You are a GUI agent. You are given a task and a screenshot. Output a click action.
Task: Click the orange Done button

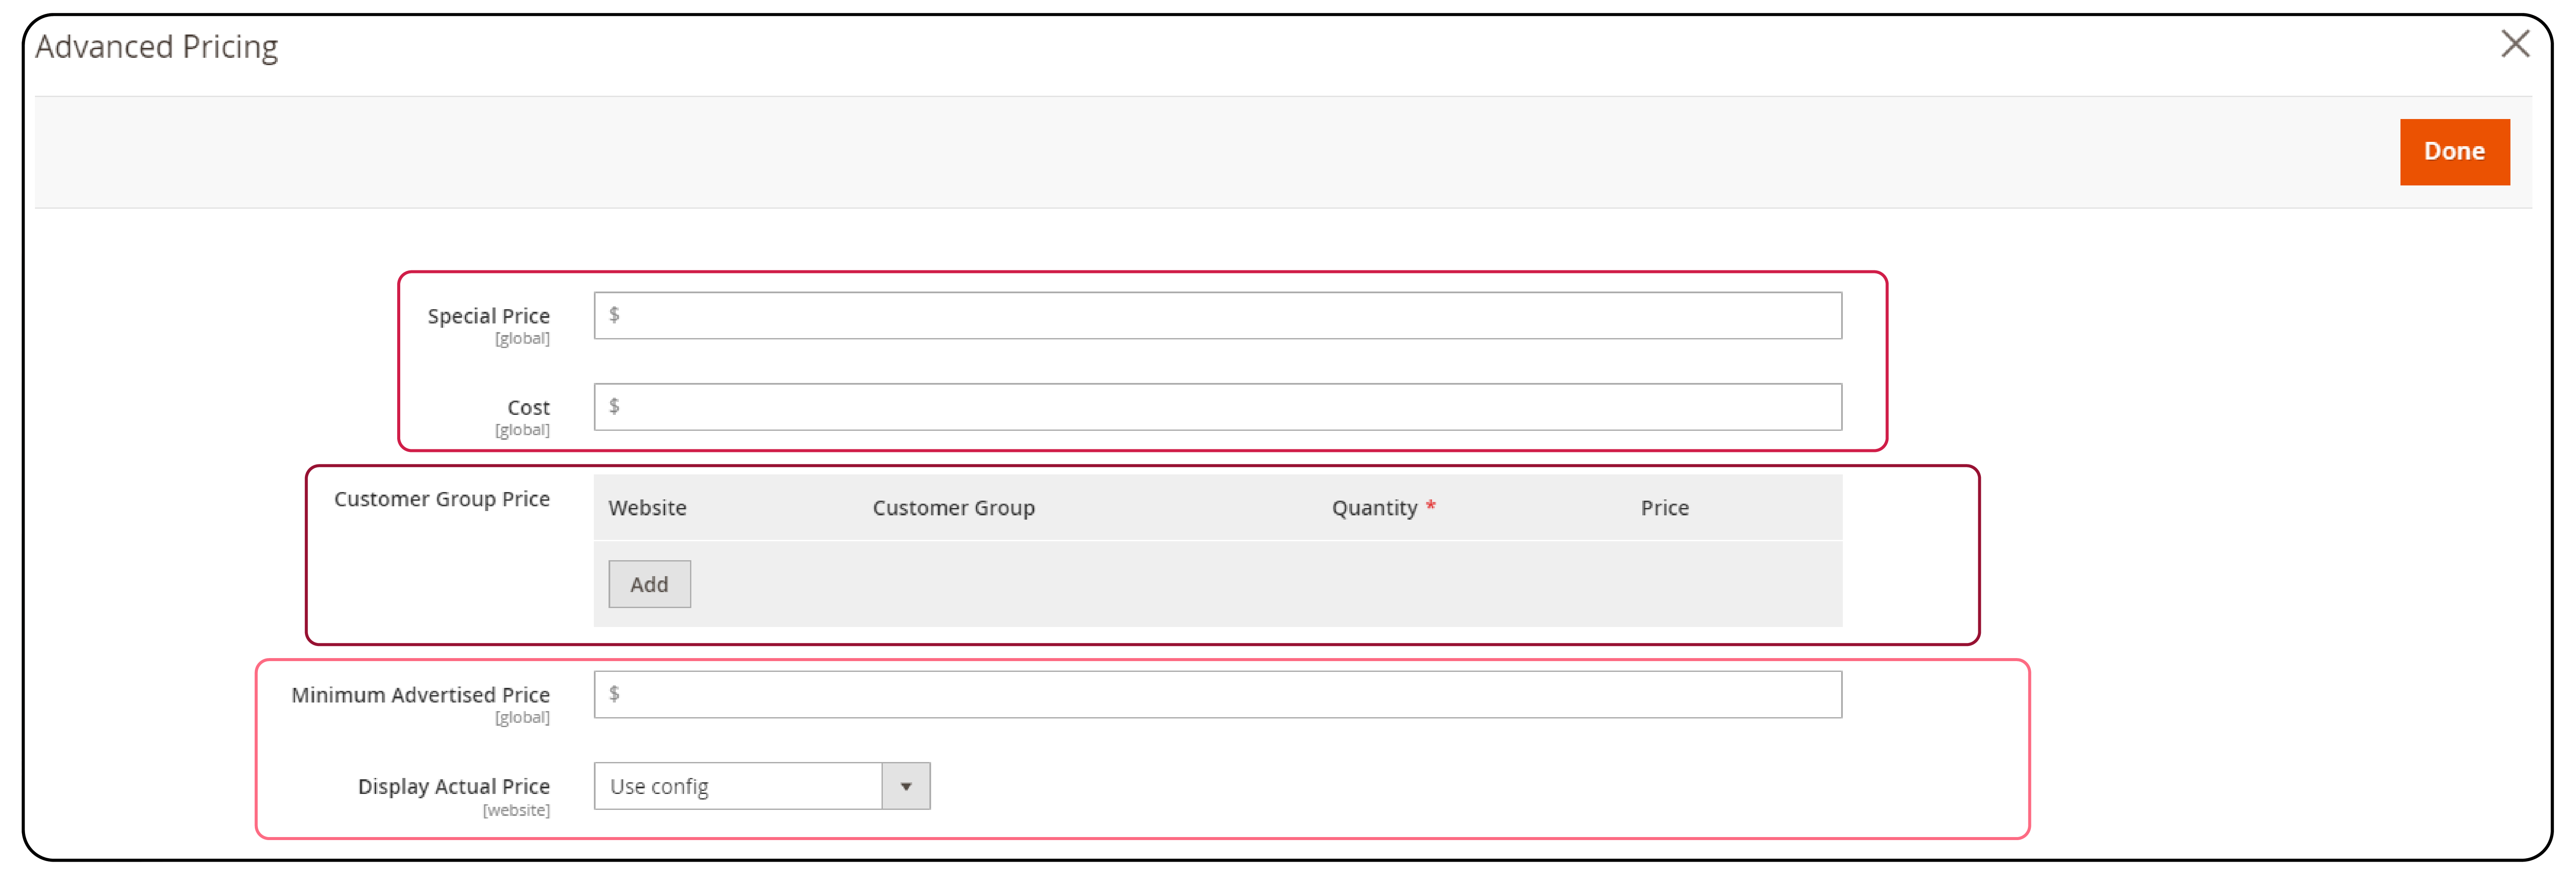[x=2454, y=152]
